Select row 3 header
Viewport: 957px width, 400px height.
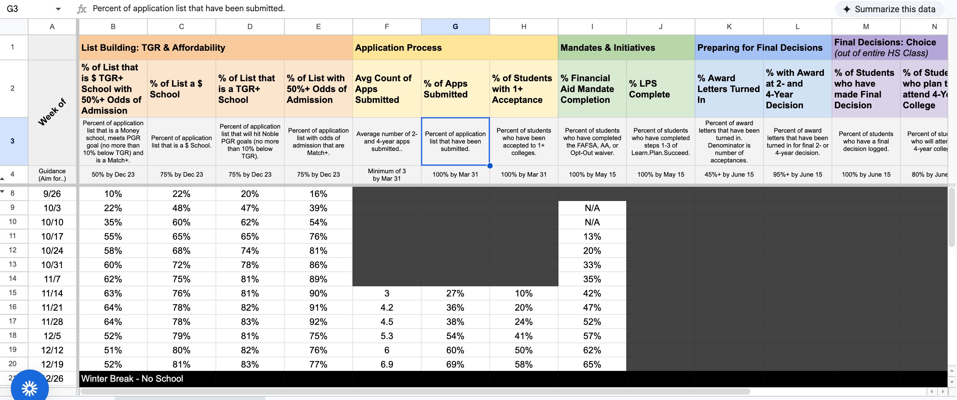tap(13, 141)
